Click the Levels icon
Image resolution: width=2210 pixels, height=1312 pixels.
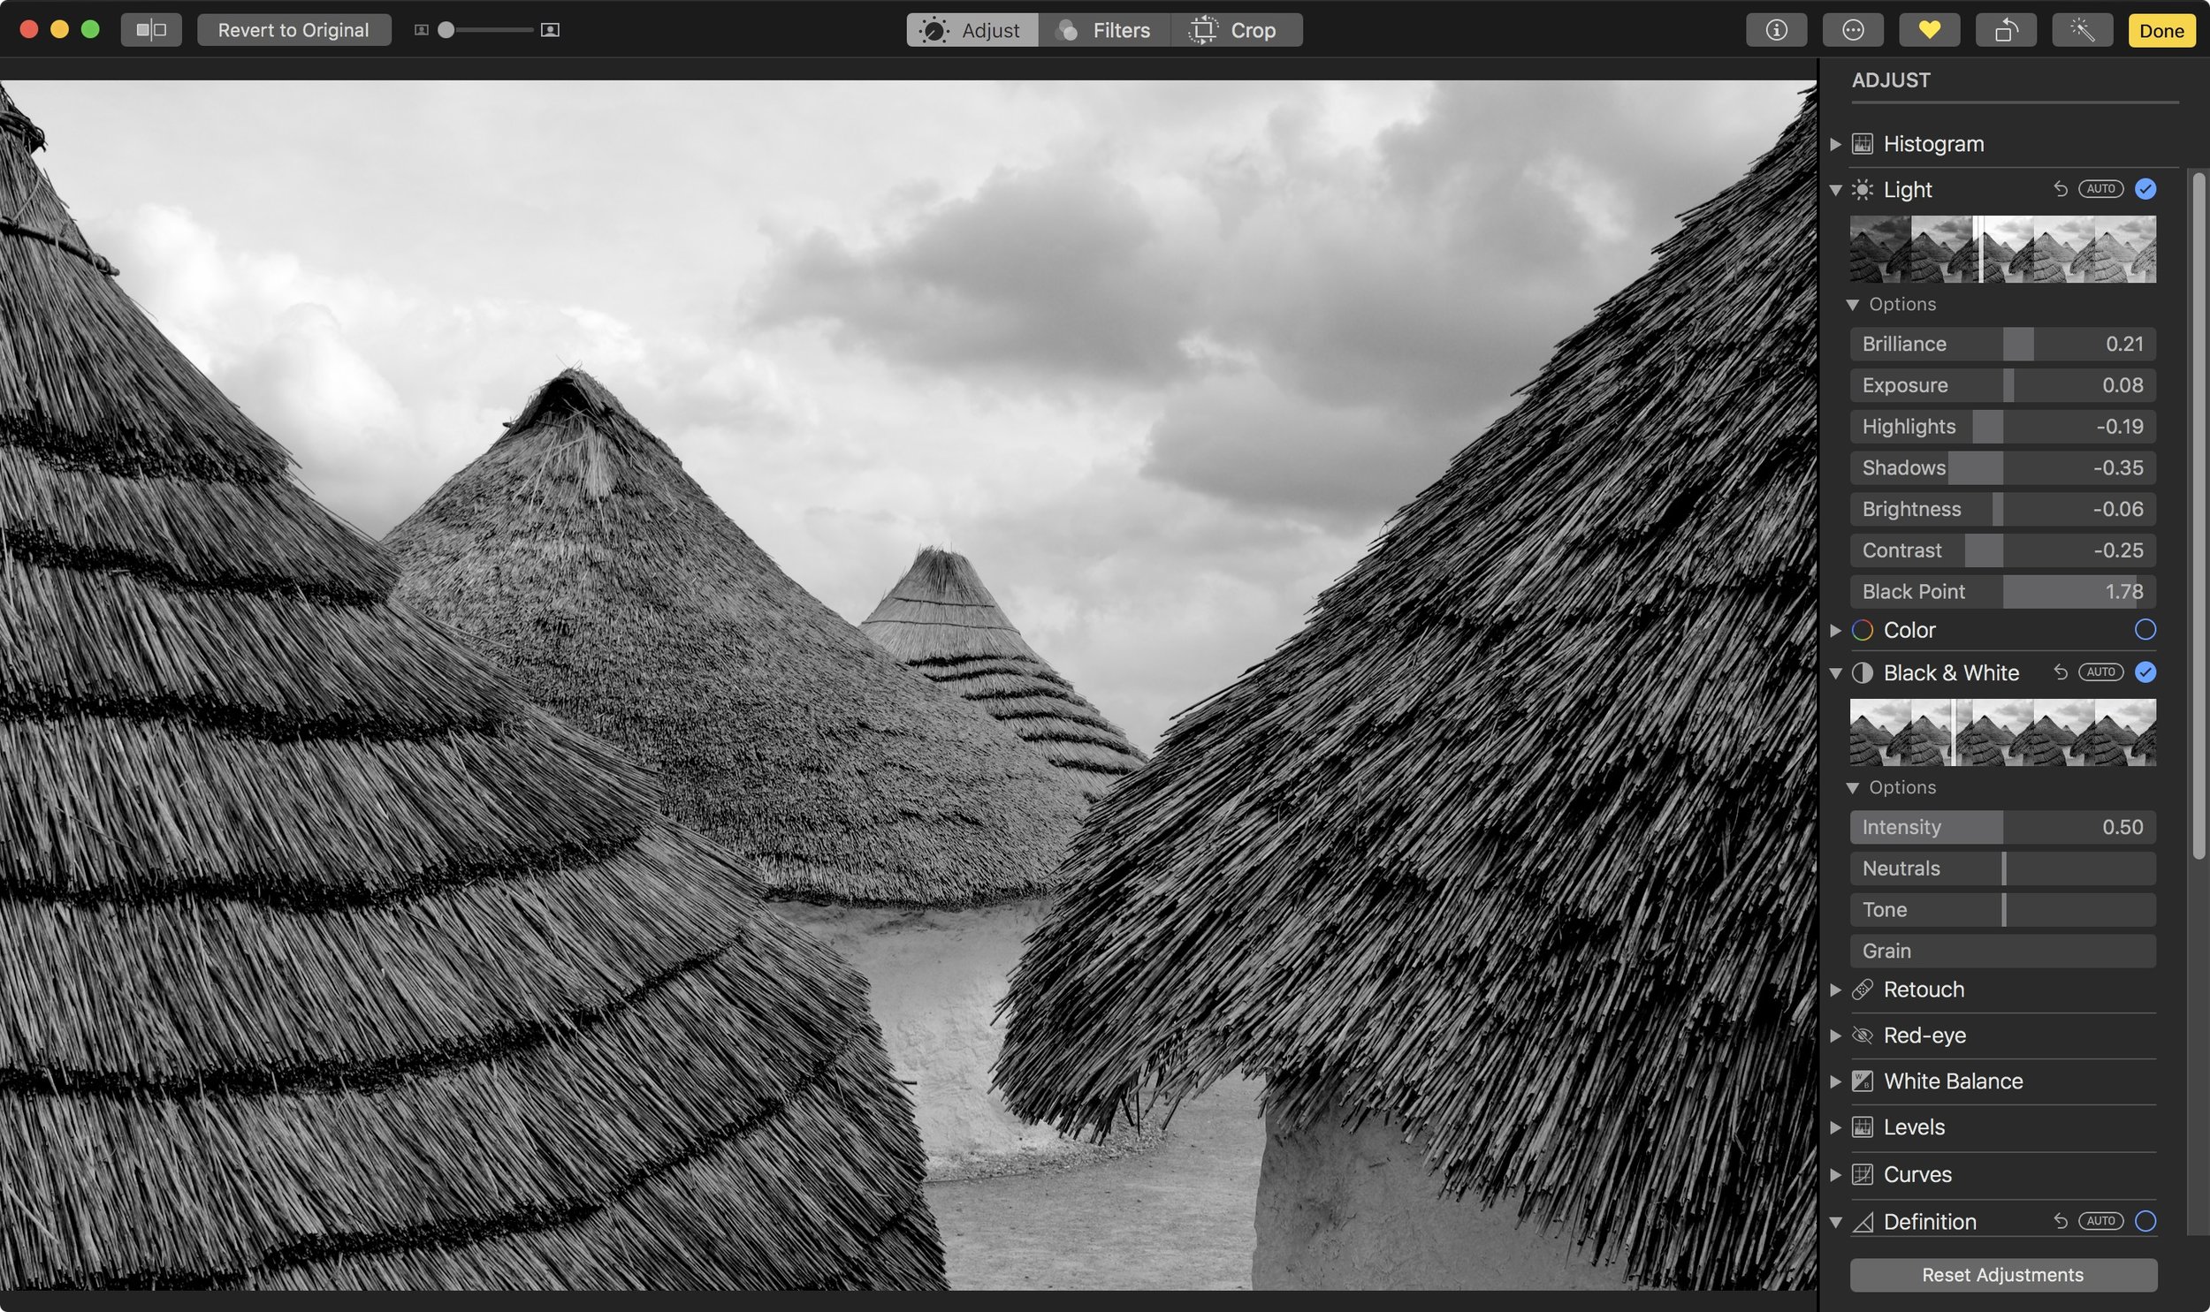pos(1862,1127)
